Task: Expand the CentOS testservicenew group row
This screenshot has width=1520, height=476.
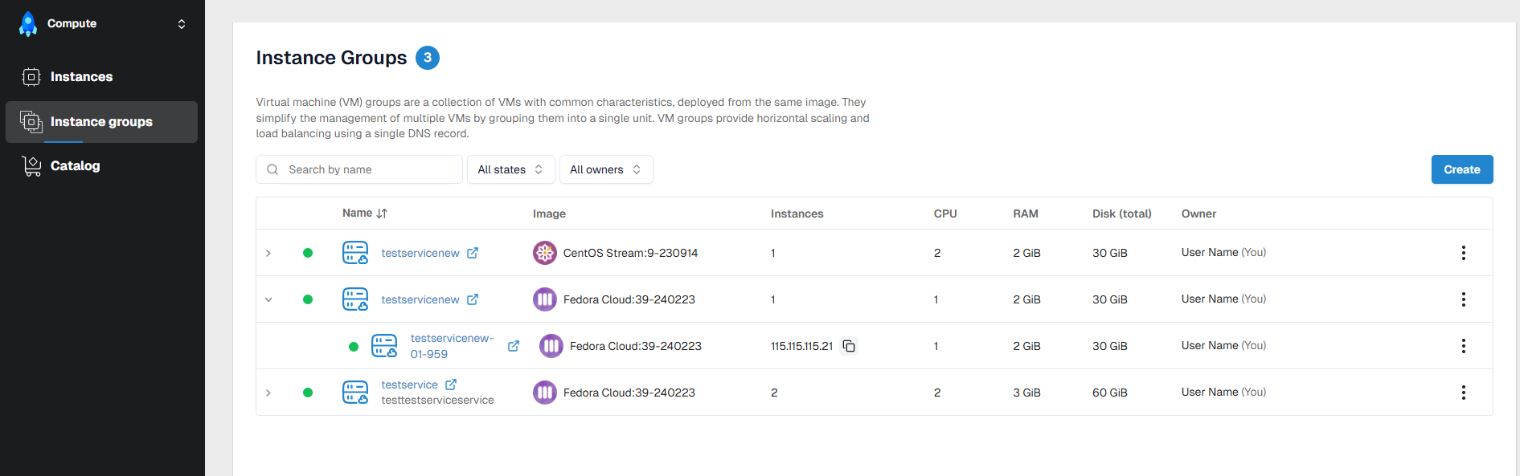Action: [x=268, y=253]
